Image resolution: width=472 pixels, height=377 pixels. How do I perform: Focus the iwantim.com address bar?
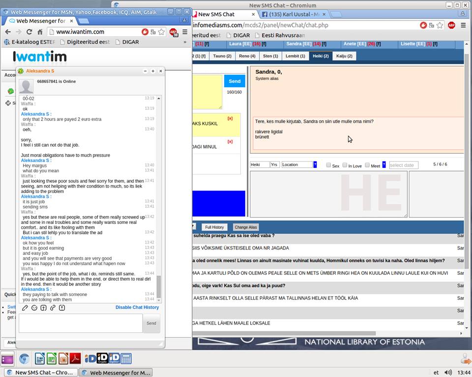point(98,32)
